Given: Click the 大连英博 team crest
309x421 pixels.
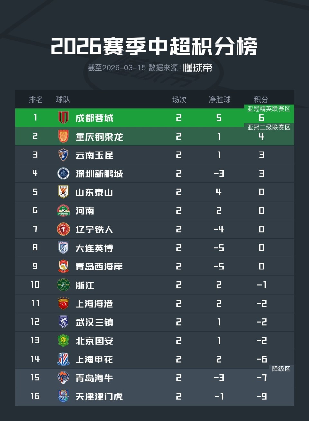Looking at the screenshot, I should pyautogui.click(x=63, y=248).
